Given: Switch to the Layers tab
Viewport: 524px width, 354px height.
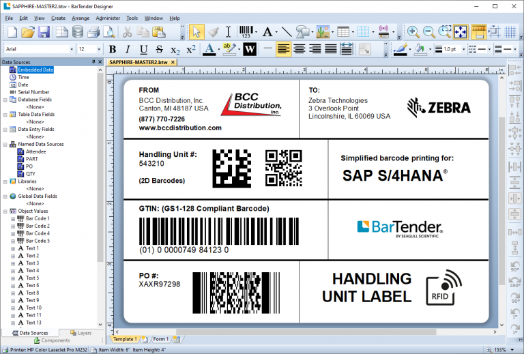Looking at the screenshot, I should point(80,333).
